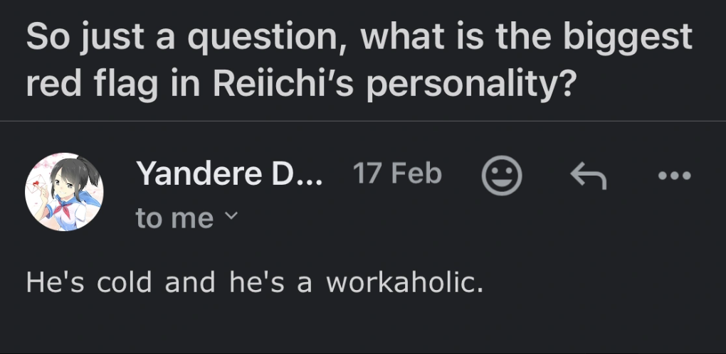Open sender name "Yandere D..."

pyautogui.click(x=228, y=173)
